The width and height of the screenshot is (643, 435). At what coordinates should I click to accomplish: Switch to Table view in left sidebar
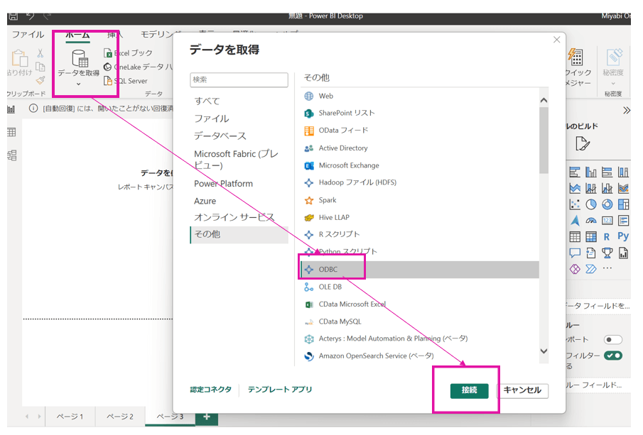[12, 132]
